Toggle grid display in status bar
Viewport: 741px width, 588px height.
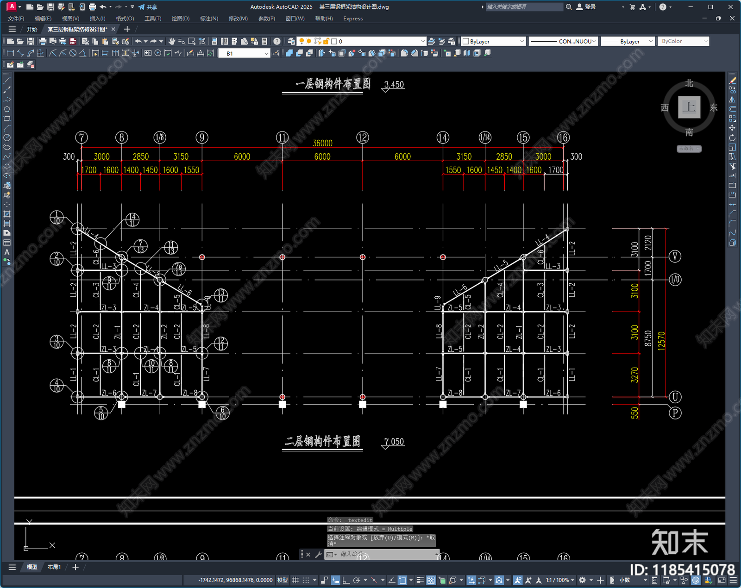pyautogui.click(x=295, y=580)
